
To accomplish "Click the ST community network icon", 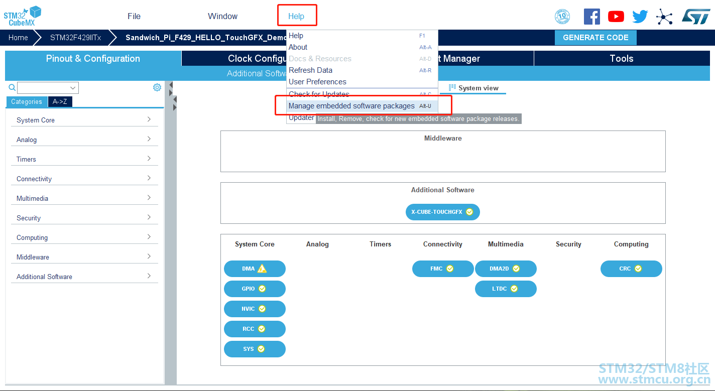I will [x=664, y=17].
